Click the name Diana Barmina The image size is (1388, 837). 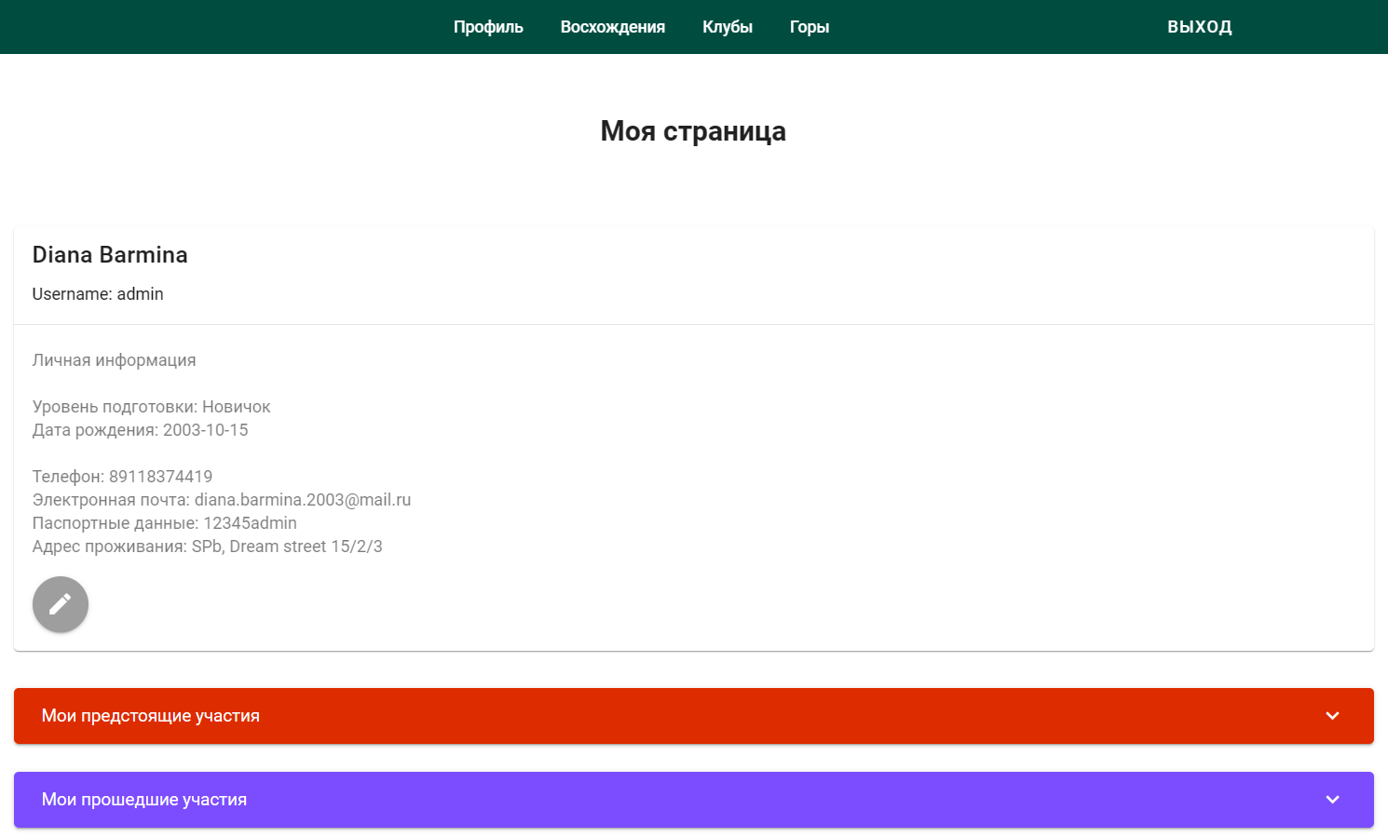(110, 254)
